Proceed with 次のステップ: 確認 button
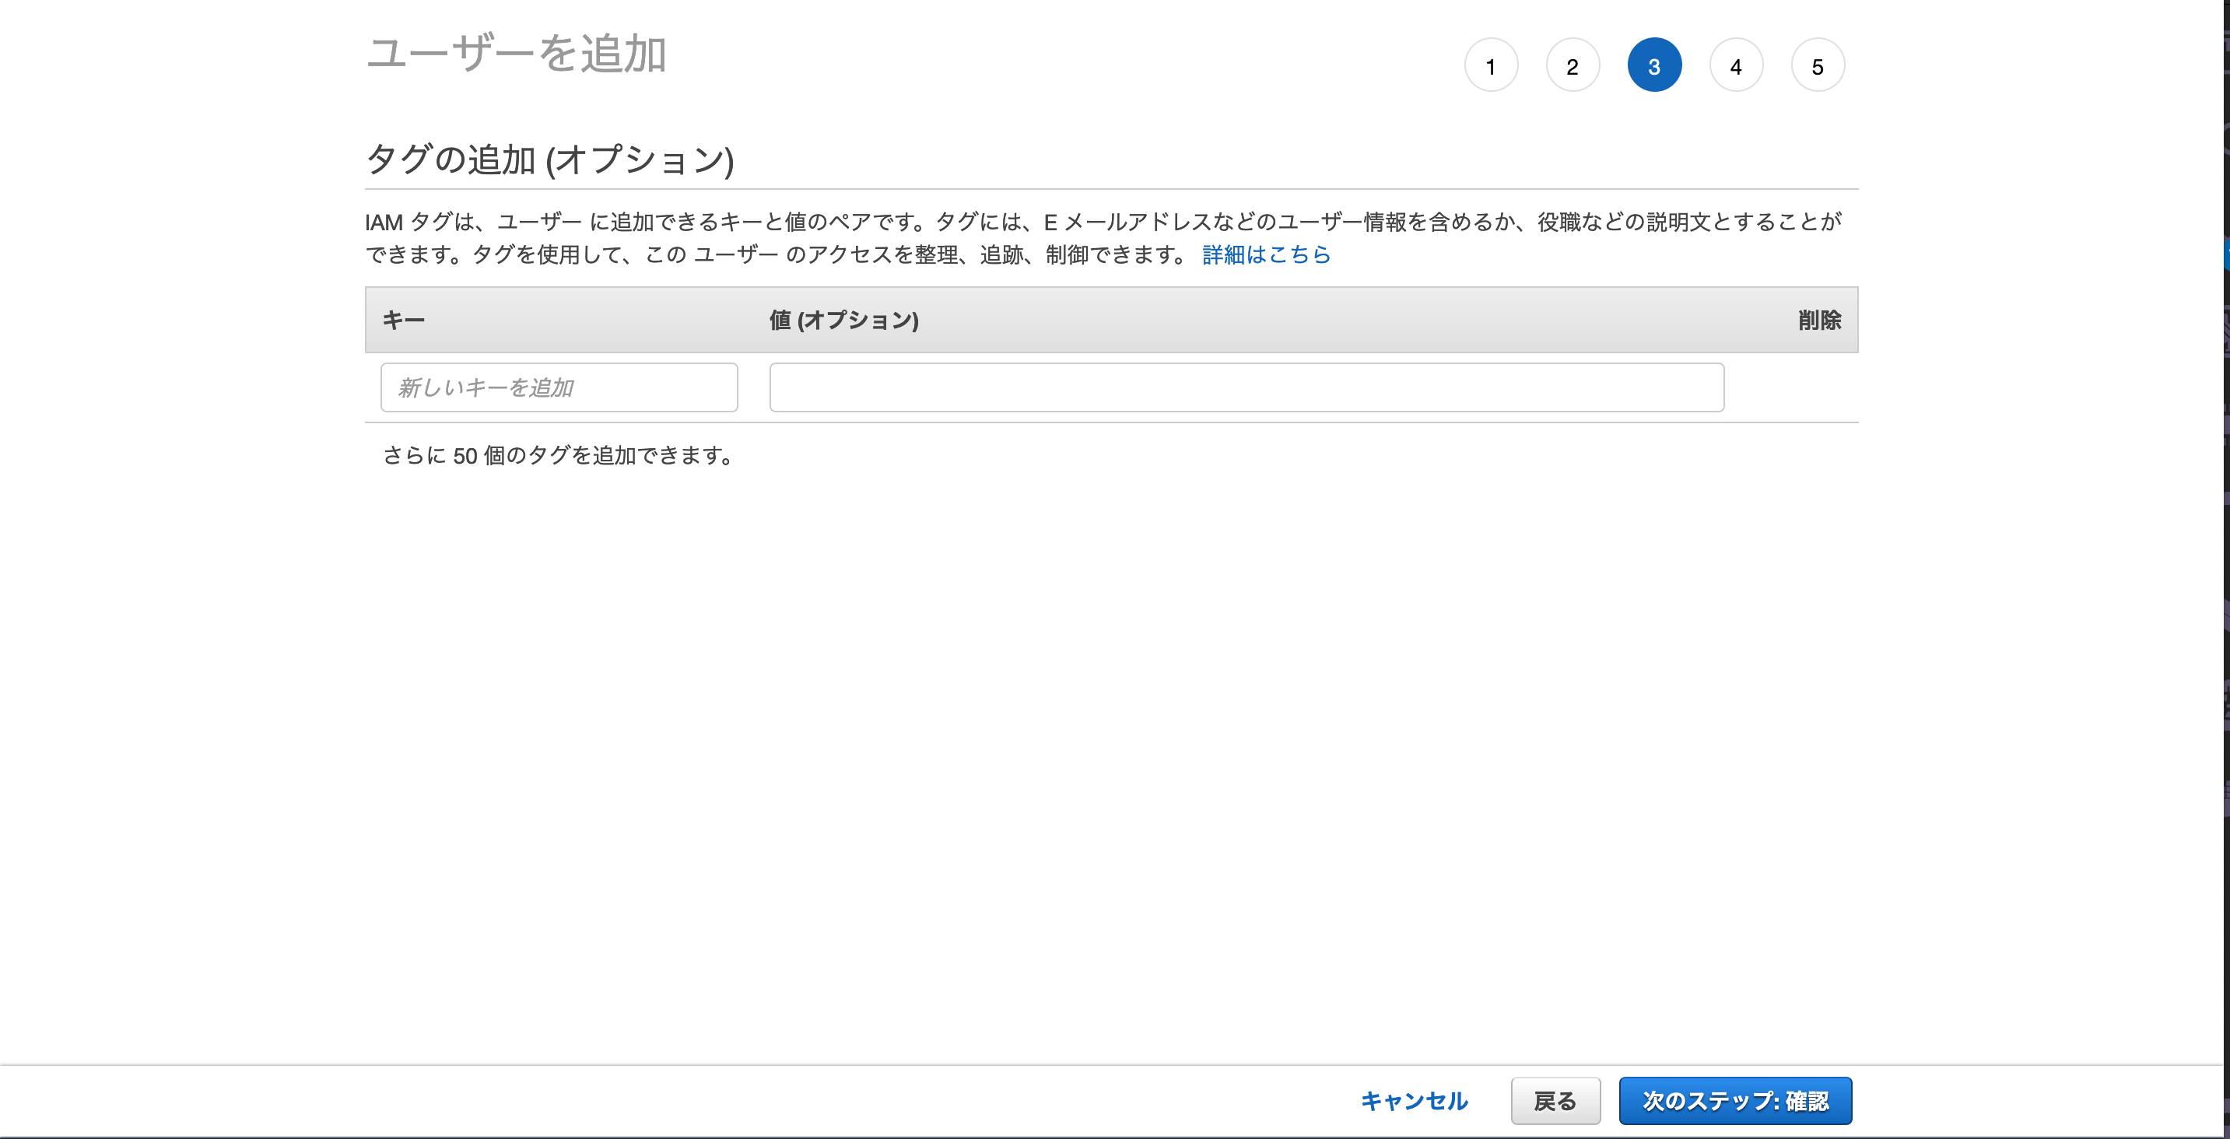Image resolution: width=2230 pixels, height=1139 pixels. (x=1735, y=1100)
